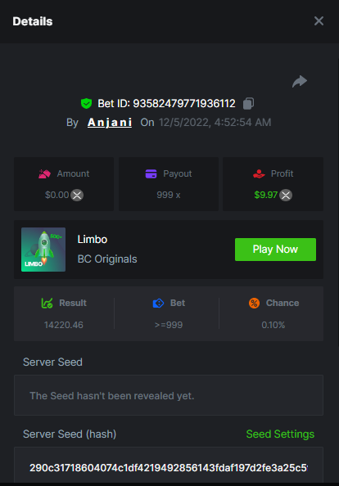The width and height of the screenshot is (339, 486).
Task: Click the blue Bet tag icon
Action: tap(158, 303)
